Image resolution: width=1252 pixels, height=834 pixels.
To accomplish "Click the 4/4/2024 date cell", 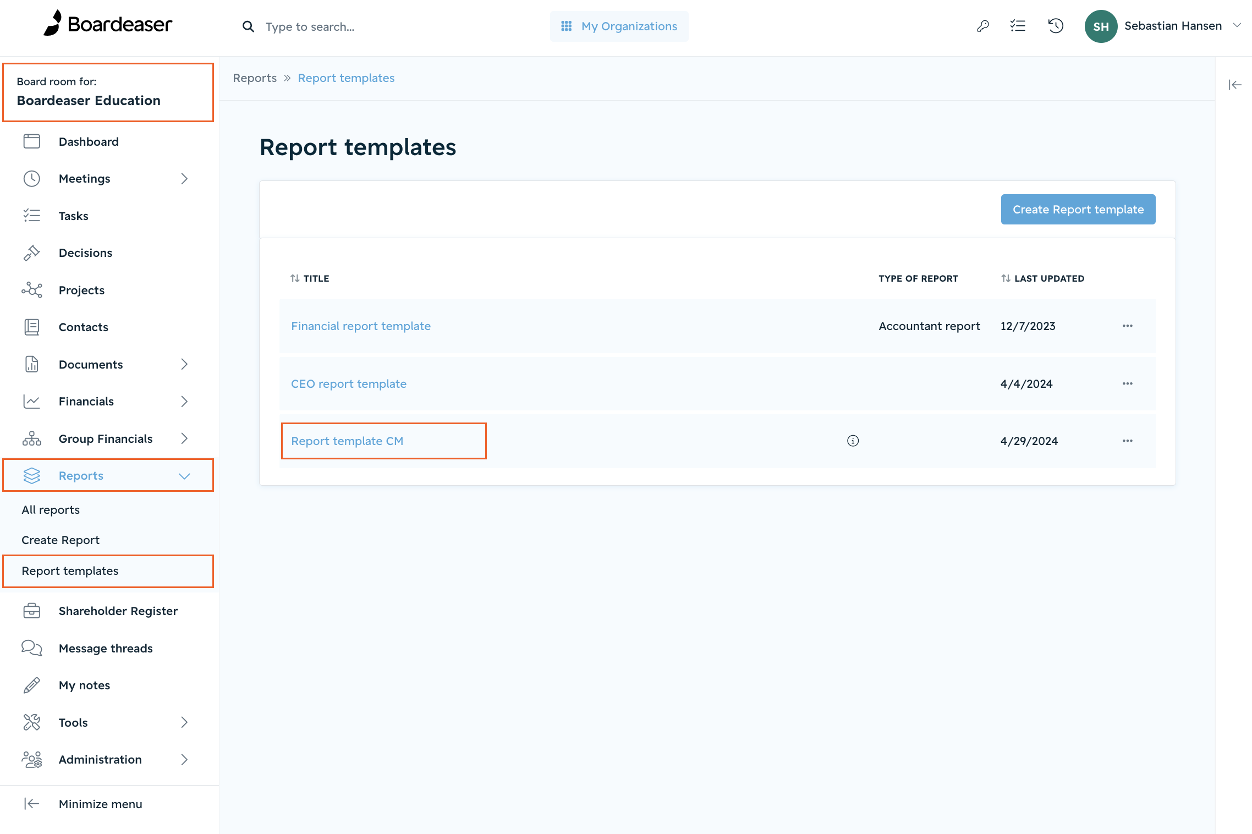I will tap(1026, 384).
